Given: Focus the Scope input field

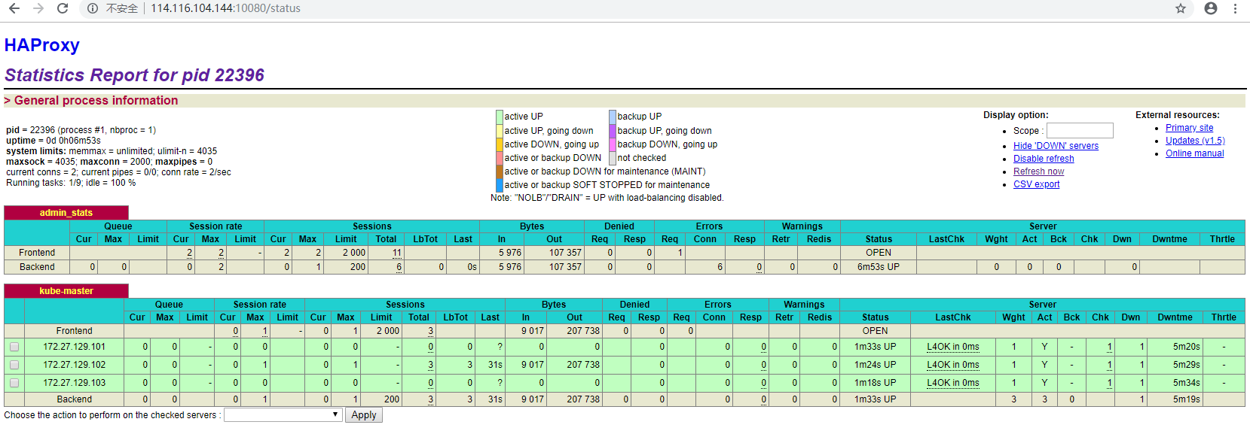Looking at the screenshot, I should coord(1080,130).
